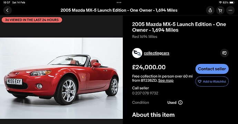Screen dimensions: 238x124
Task: Tap the heart icon in Add to Watchlist
Action: click(200, 81)
